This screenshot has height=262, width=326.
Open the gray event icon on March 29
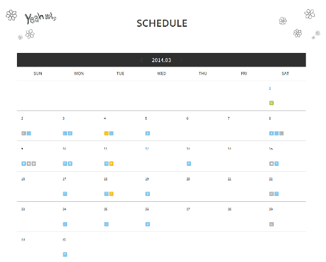point(271,224)
